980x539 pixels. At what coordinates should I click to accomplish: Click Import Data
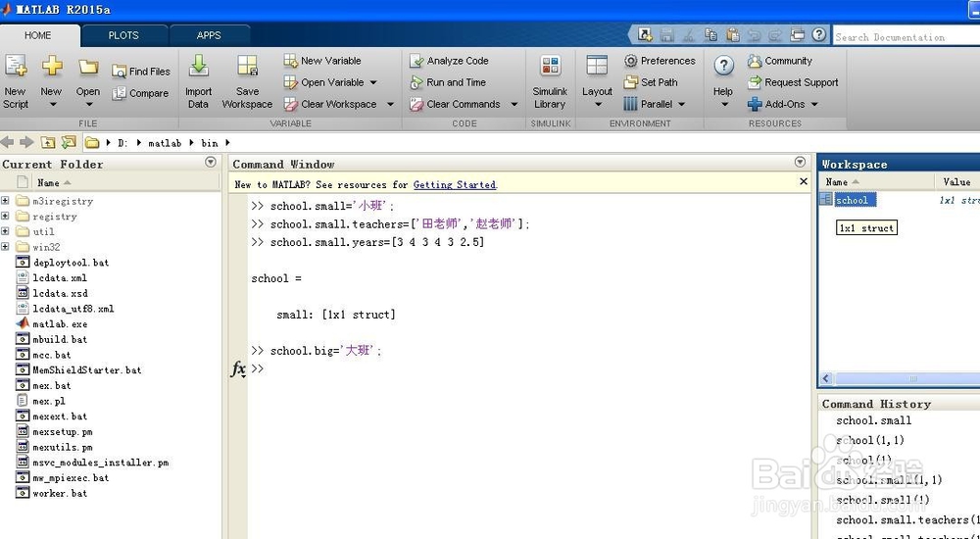click(198, 81)
